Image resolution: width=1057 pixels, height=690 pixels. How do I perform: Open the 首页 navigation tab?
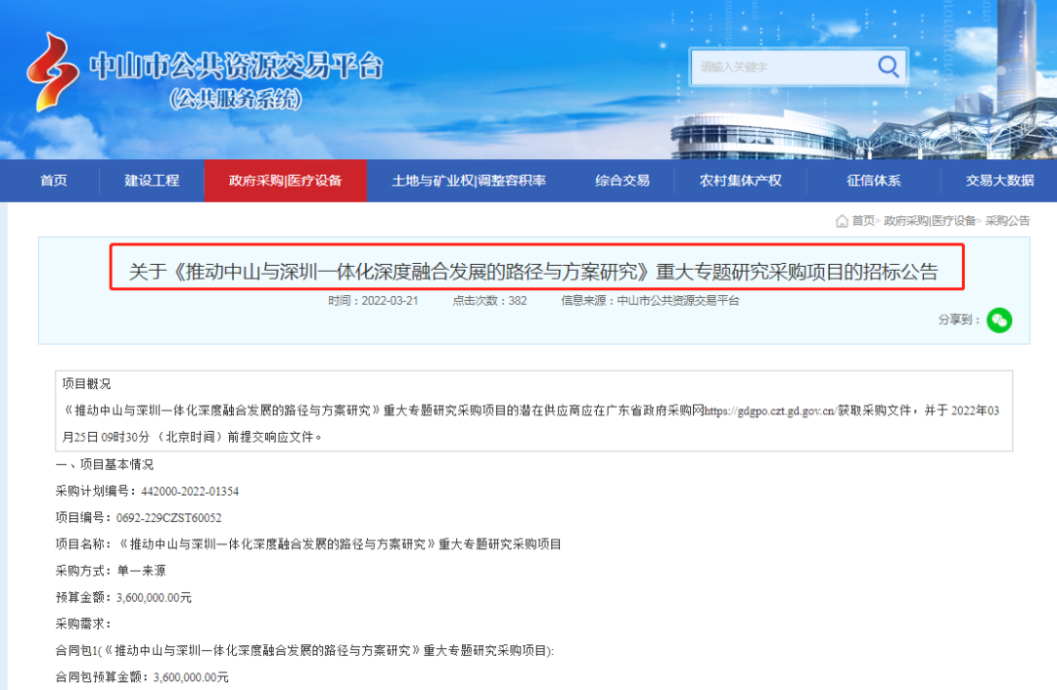point(53,181)
